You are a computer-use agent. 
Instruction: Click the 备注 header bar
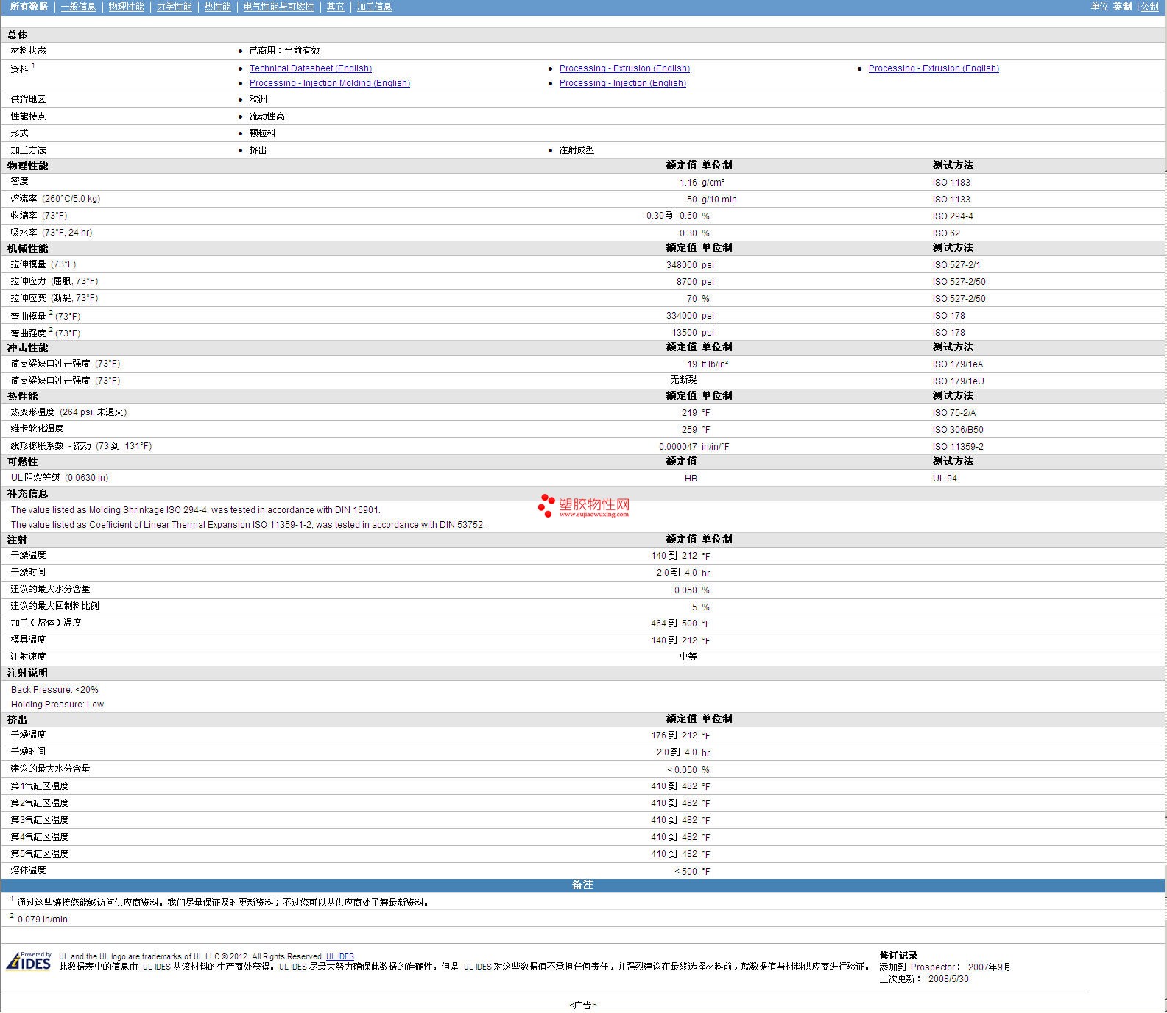click(582, 885)
